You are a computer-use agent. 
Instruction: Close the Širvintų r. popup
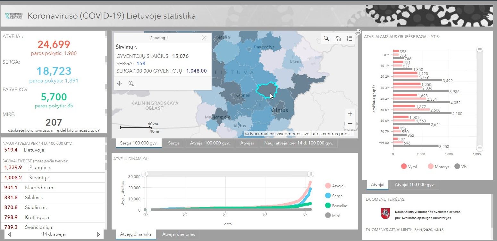click(x=204, y=38)
